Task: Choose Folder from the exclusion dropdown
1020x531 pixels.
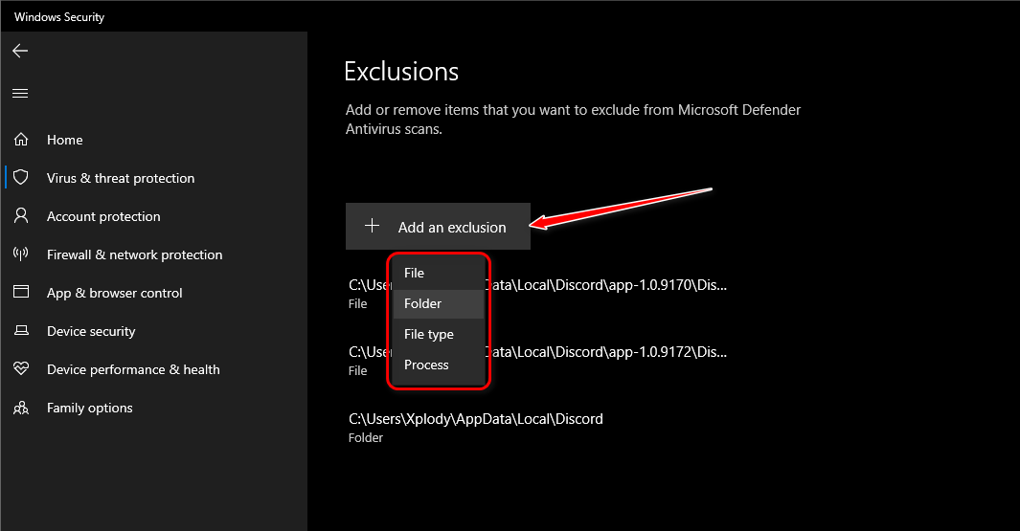Action: pos(423,303)
